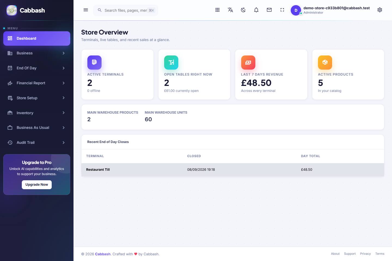Click the search magnifier icon
This screenshot has width=392, height=261.
100,10
